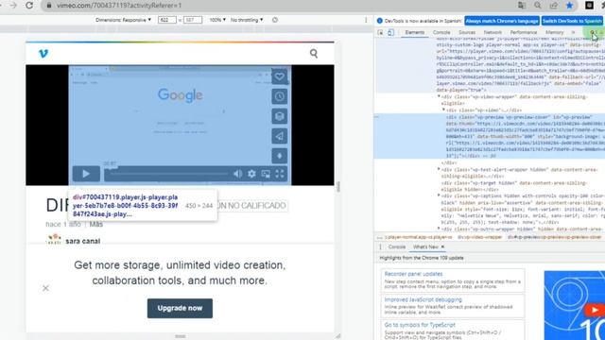Screen dimensions: 605x340
Task: Open the Dimensions Responsive dropdown
Action: [124, 20]
